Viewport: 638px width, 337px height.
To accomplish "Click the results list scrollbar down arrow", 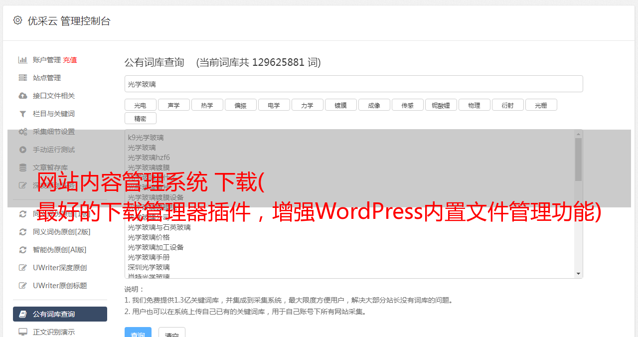I will [578, 274].
